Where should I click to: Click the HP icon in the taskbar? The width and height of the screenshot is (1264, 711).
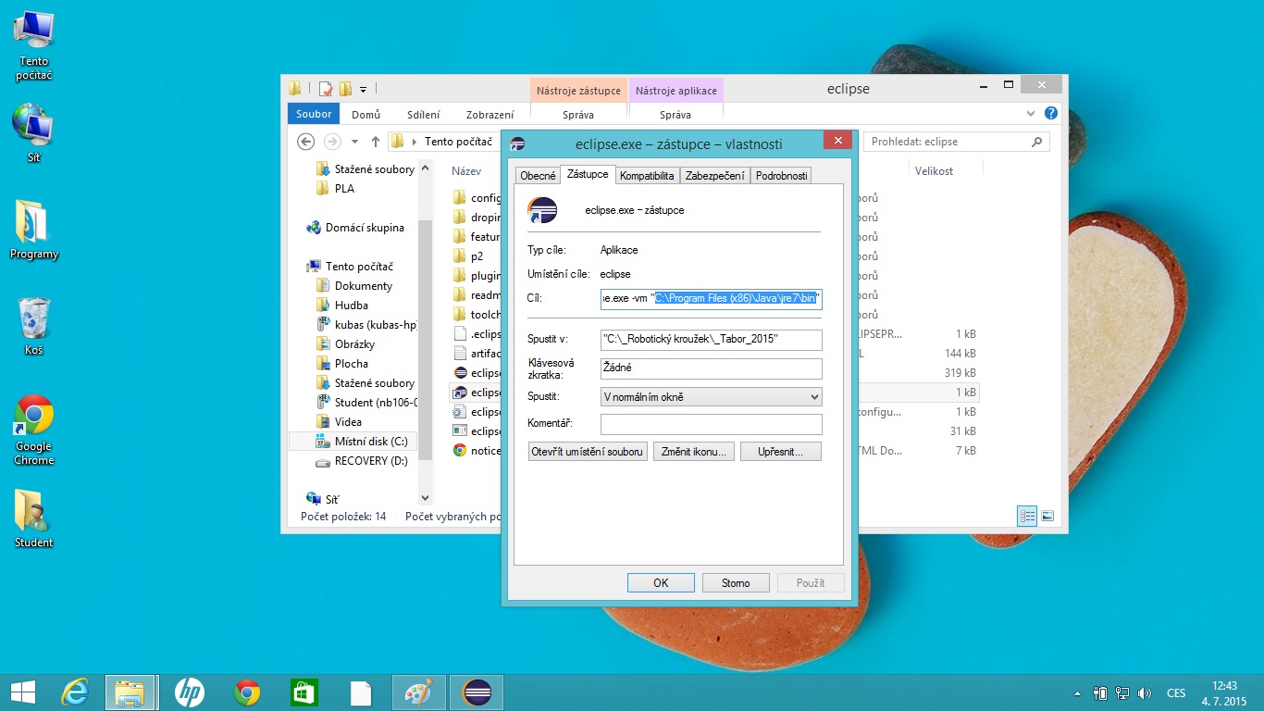pos(189,692)
